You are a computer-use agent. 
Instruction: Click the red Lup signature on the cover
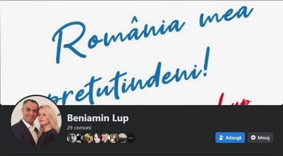click(234, 100)
